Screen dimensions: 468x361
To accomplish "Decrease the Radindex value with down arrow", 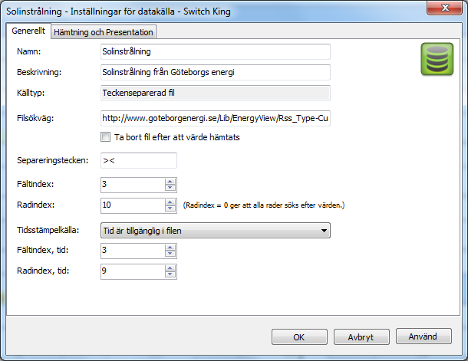I will coord(170,208).
